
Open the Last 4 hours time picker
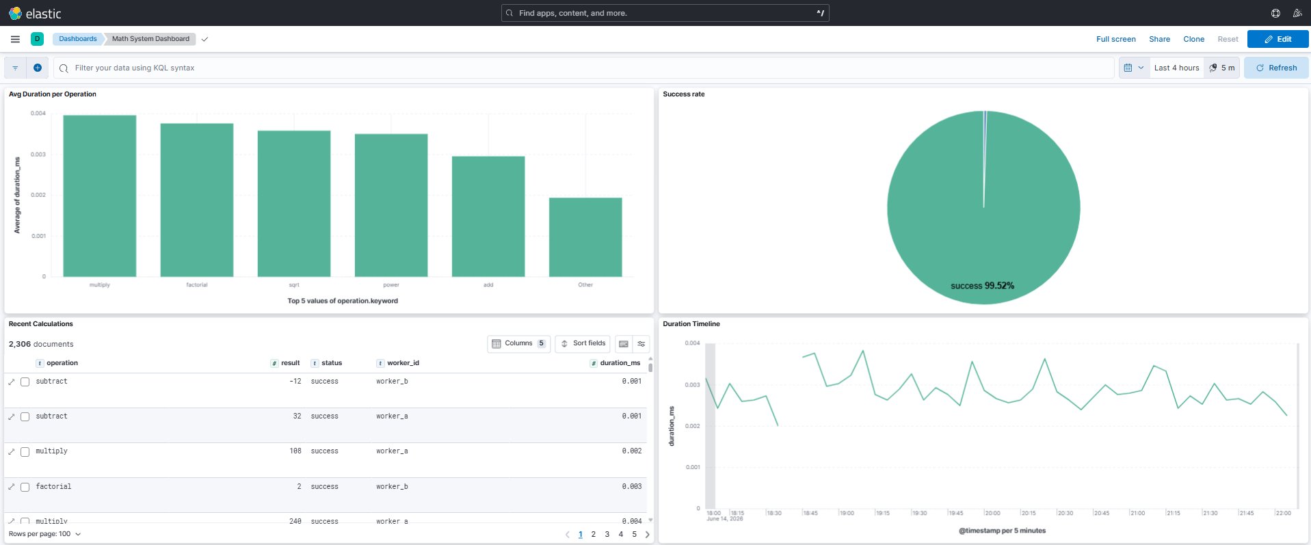pos(1176,68)
